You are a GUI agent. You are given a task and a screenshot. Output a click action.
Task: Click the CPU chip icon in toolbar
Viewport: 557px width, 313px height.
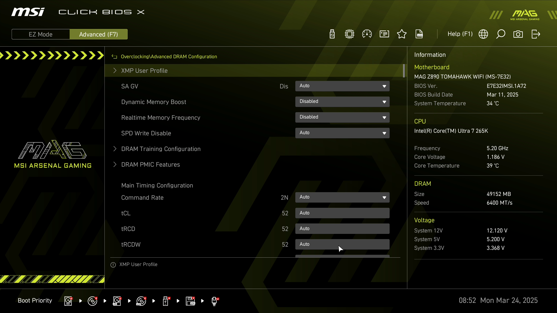click(350, 34)
